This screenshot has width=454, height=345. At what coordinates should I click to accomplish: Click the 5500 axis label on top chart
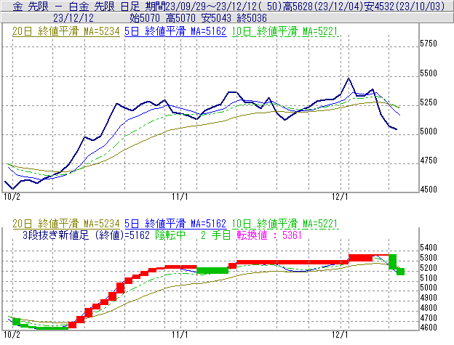tap(429, 73)
